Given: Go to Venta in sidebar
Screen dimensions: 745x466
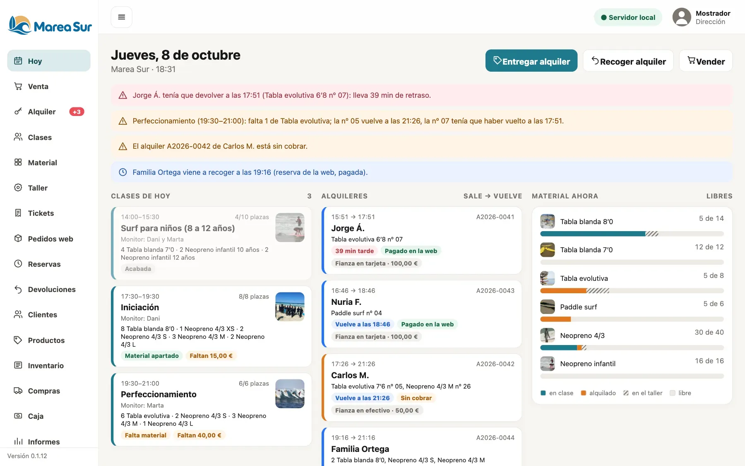Looking at the screenshot, I should (49, 87).
